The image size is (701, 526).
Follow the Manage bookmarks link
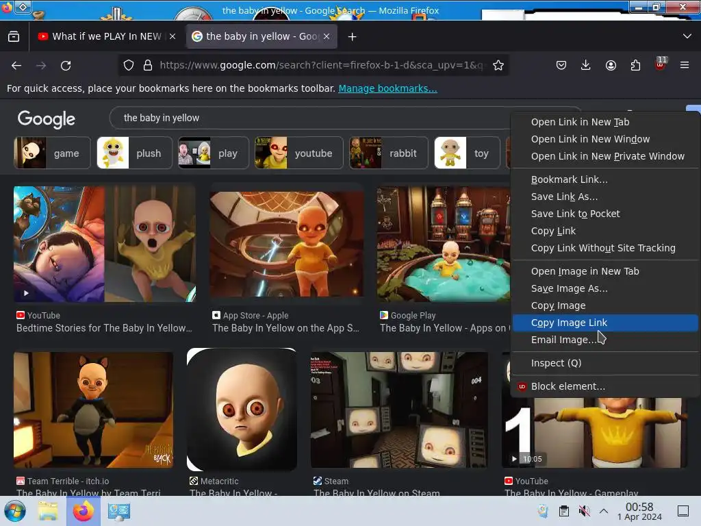[x=387, y=88]
